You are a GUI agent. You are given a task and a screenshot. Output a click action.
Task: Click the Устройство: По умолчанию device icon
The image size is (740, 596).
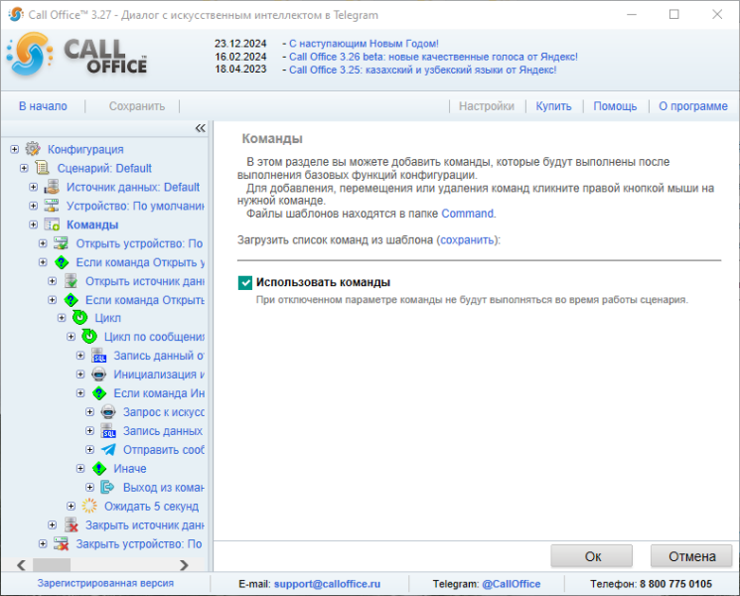pyautogui.click(x=52, y=206)
